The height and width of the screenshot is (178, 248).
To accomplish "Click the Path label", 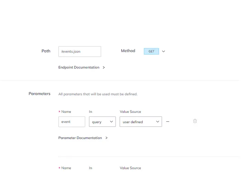I will (x=46, y=51).
